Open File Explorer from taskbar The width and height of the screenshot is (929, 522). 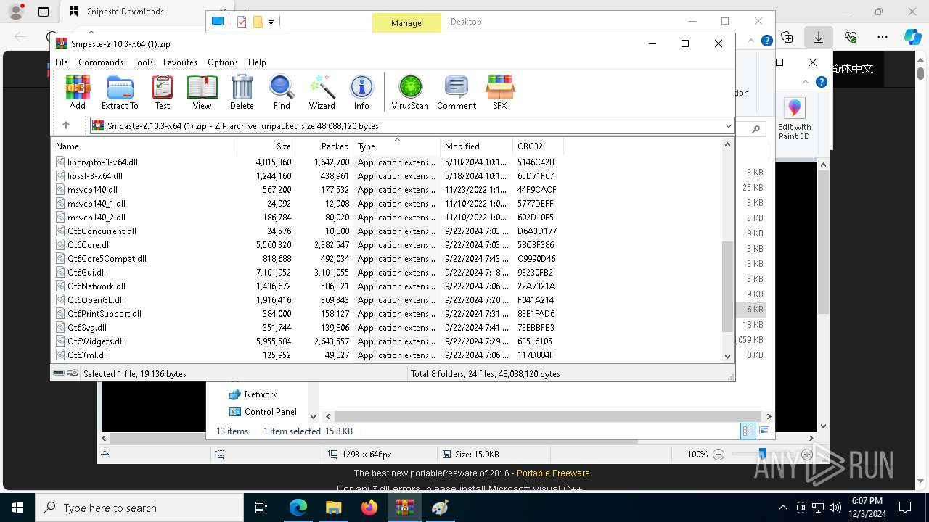tap(334, 507)
